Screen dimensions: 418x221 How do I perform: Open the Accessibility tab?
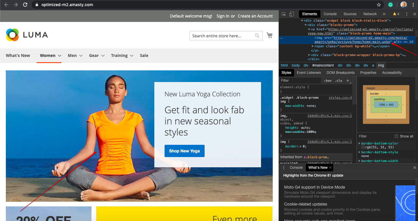392,73
